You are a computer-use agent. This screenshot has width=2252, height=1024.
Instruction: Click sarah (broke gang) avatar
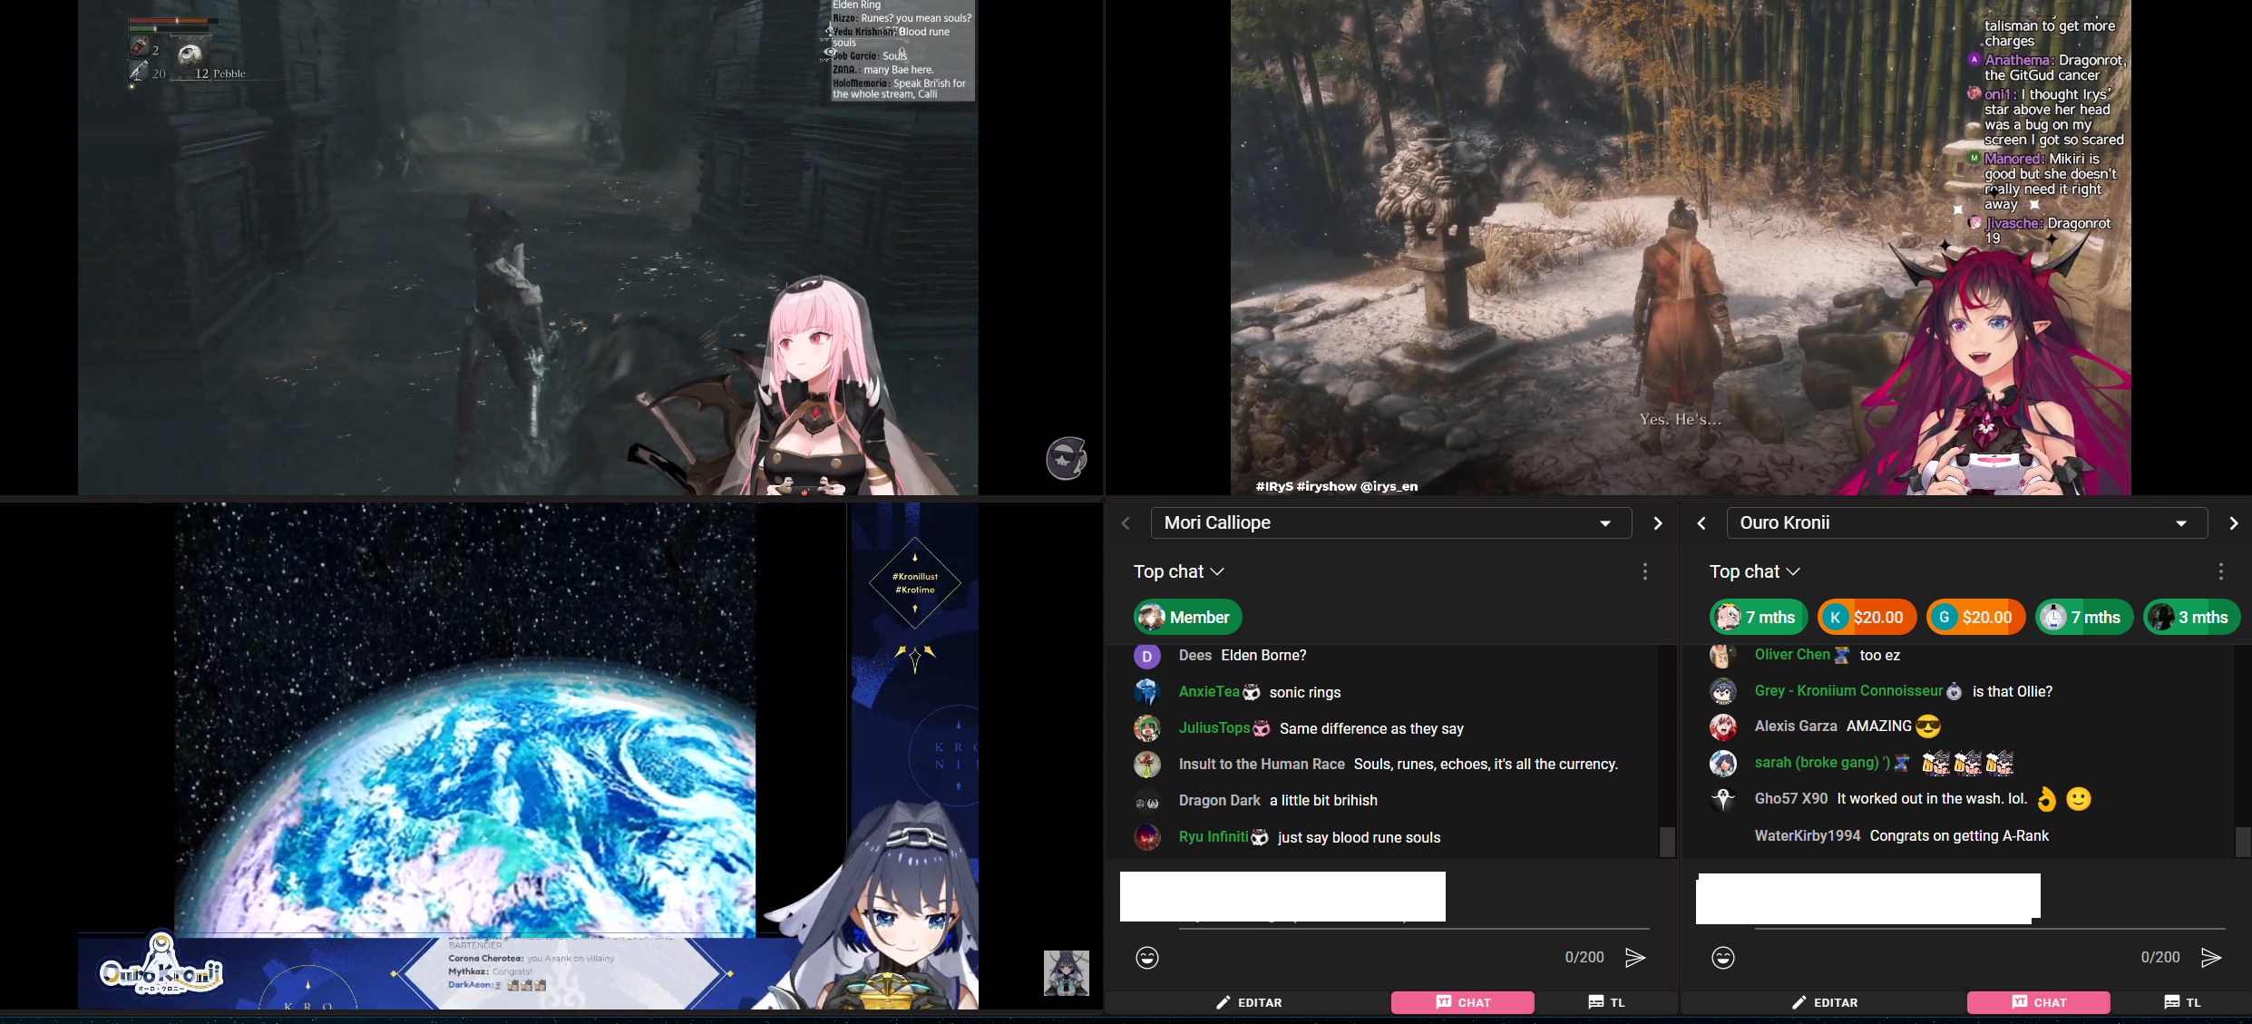point(1723,763)
